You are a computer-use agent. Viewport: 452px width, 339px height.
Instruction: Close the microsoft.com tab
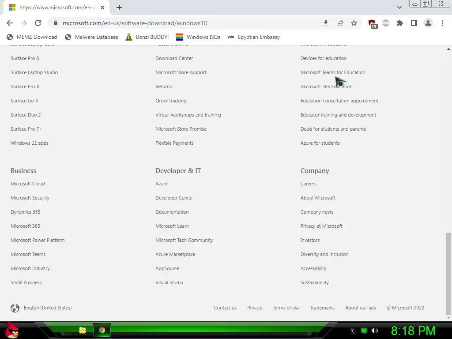click(x=102, y=8)
